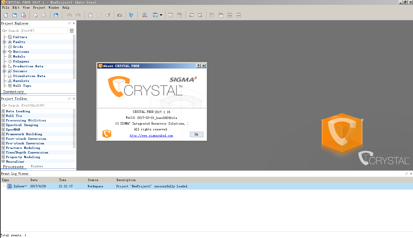This screenshot has height=238, width=413.
Task: Expand the Seismic tree node
Action: tap(4, 71)
